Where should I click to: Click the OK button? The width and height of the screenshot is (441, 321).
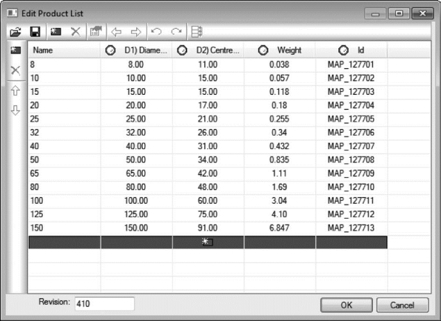[x=346, y=305]
